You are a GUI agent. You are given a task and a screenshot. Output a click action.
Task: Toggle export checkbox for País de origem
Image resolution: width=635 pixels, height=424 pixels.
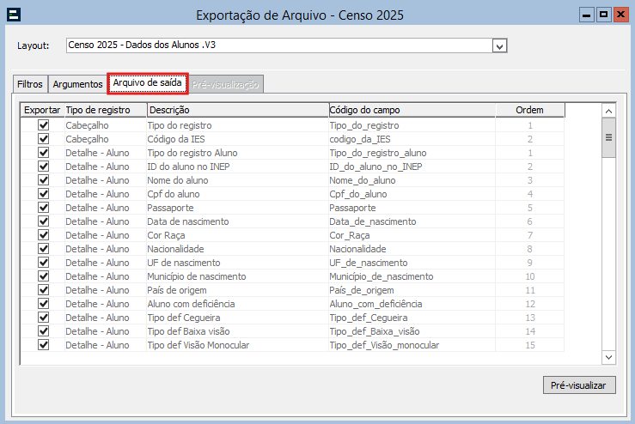(x=43, y=290)
